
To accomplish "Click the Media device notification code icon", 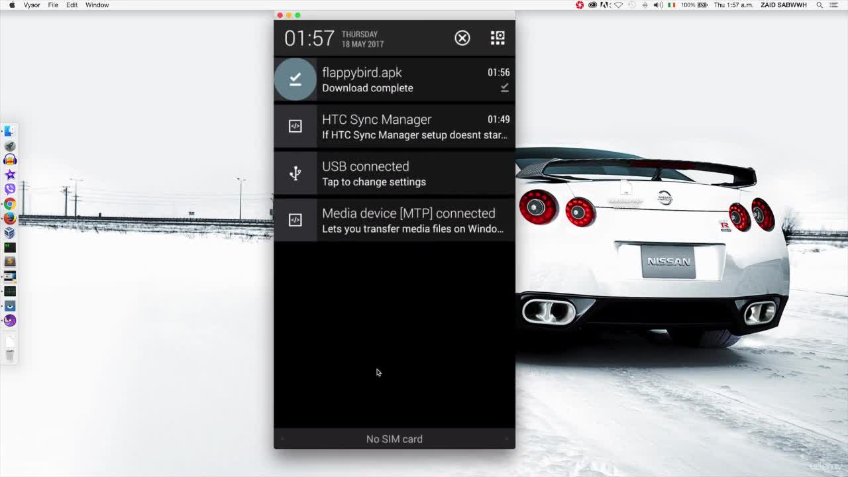I will pos(295,220).
